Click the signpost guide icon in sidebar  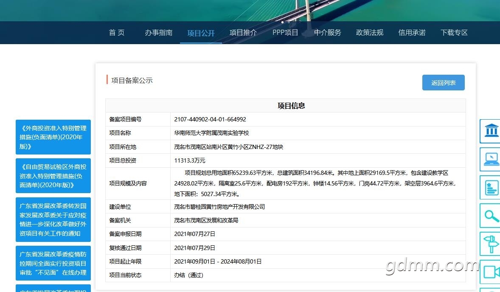point(490,244)
